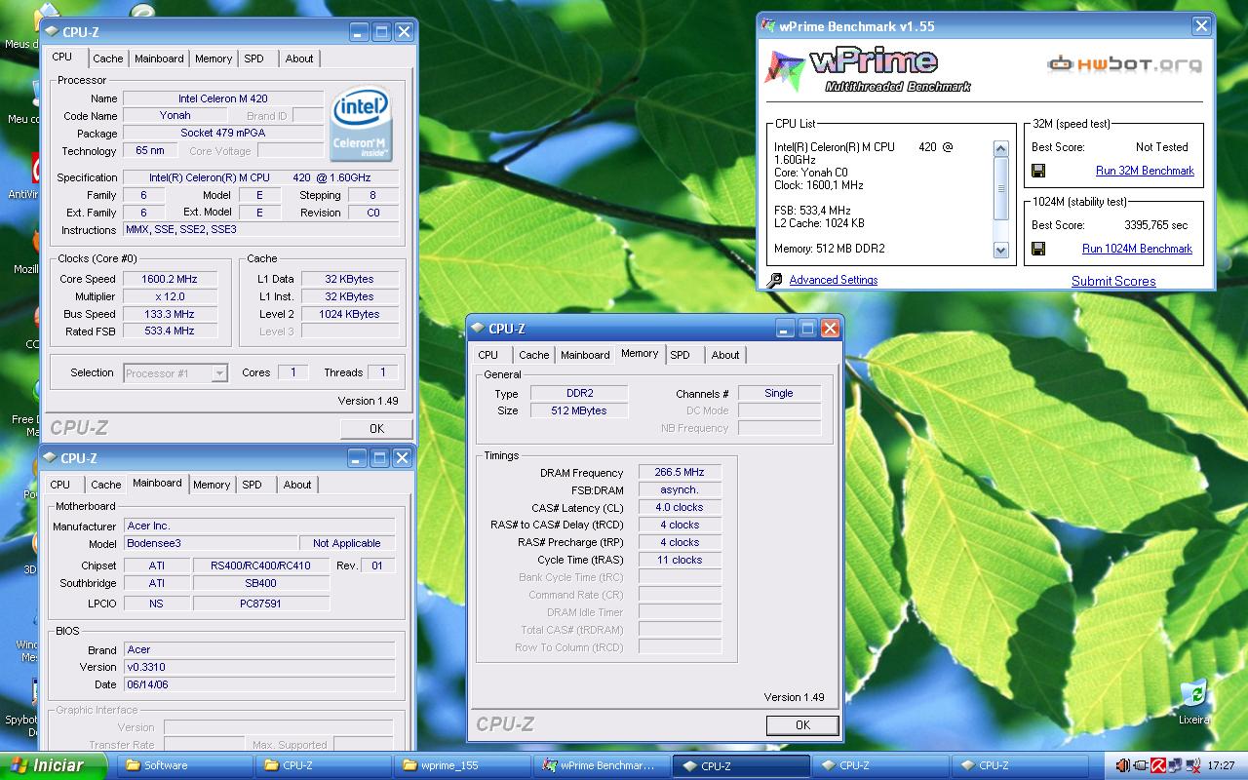Click the taskbar clock showing 17:27
This screenshot has width=1248, height=780.
tap(1221, 765)
